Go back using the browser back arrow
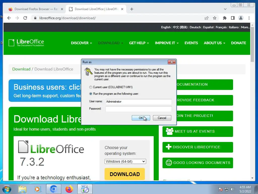Viewport: 258px width, 194px height. [x=9, y=18]
